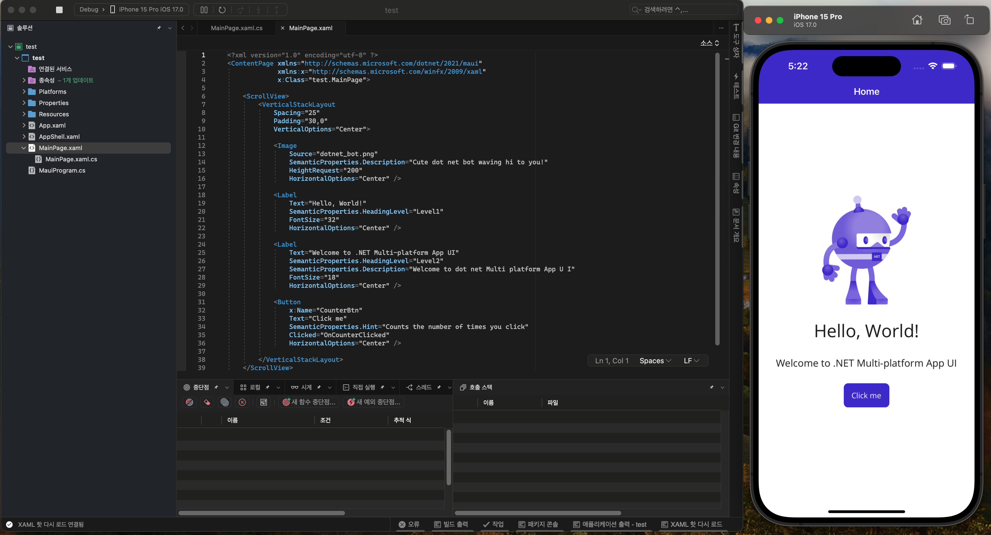This screenshot has width=991, height=535.
Task: Restart the debugging session
Action: 222,10
